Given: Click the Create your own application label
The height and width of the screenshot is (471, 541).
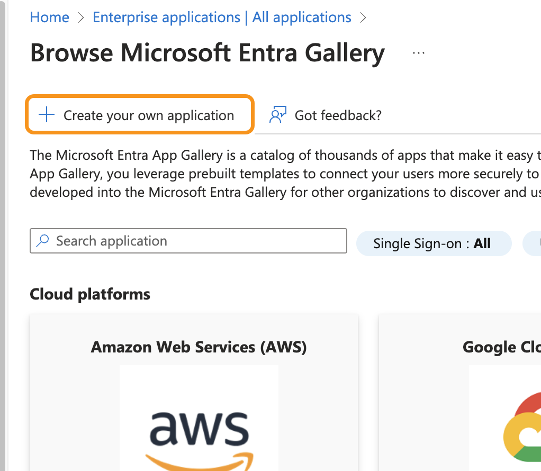Looking at the screenshot, I should 149,115.
